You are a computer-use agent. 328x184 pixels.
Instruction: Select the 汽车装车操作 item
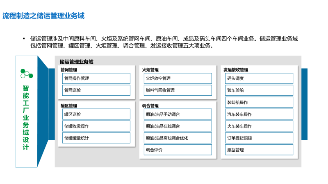pyautogui.click(x=259, y=114)
